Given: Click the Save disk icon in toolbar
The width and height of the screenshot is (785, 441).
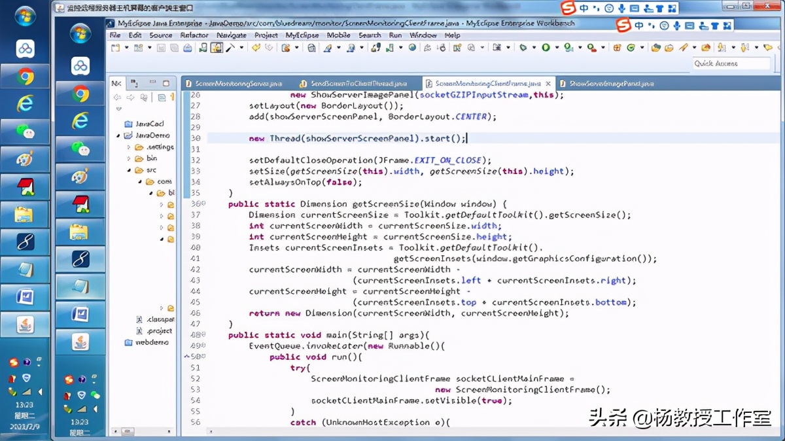Looking at the screenshot, I should 161,48.
